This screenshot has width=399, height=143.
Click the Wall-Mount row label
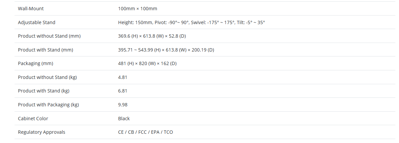31,9
